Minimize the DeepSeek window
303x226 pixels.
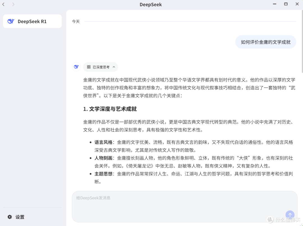tap(275, 4)
